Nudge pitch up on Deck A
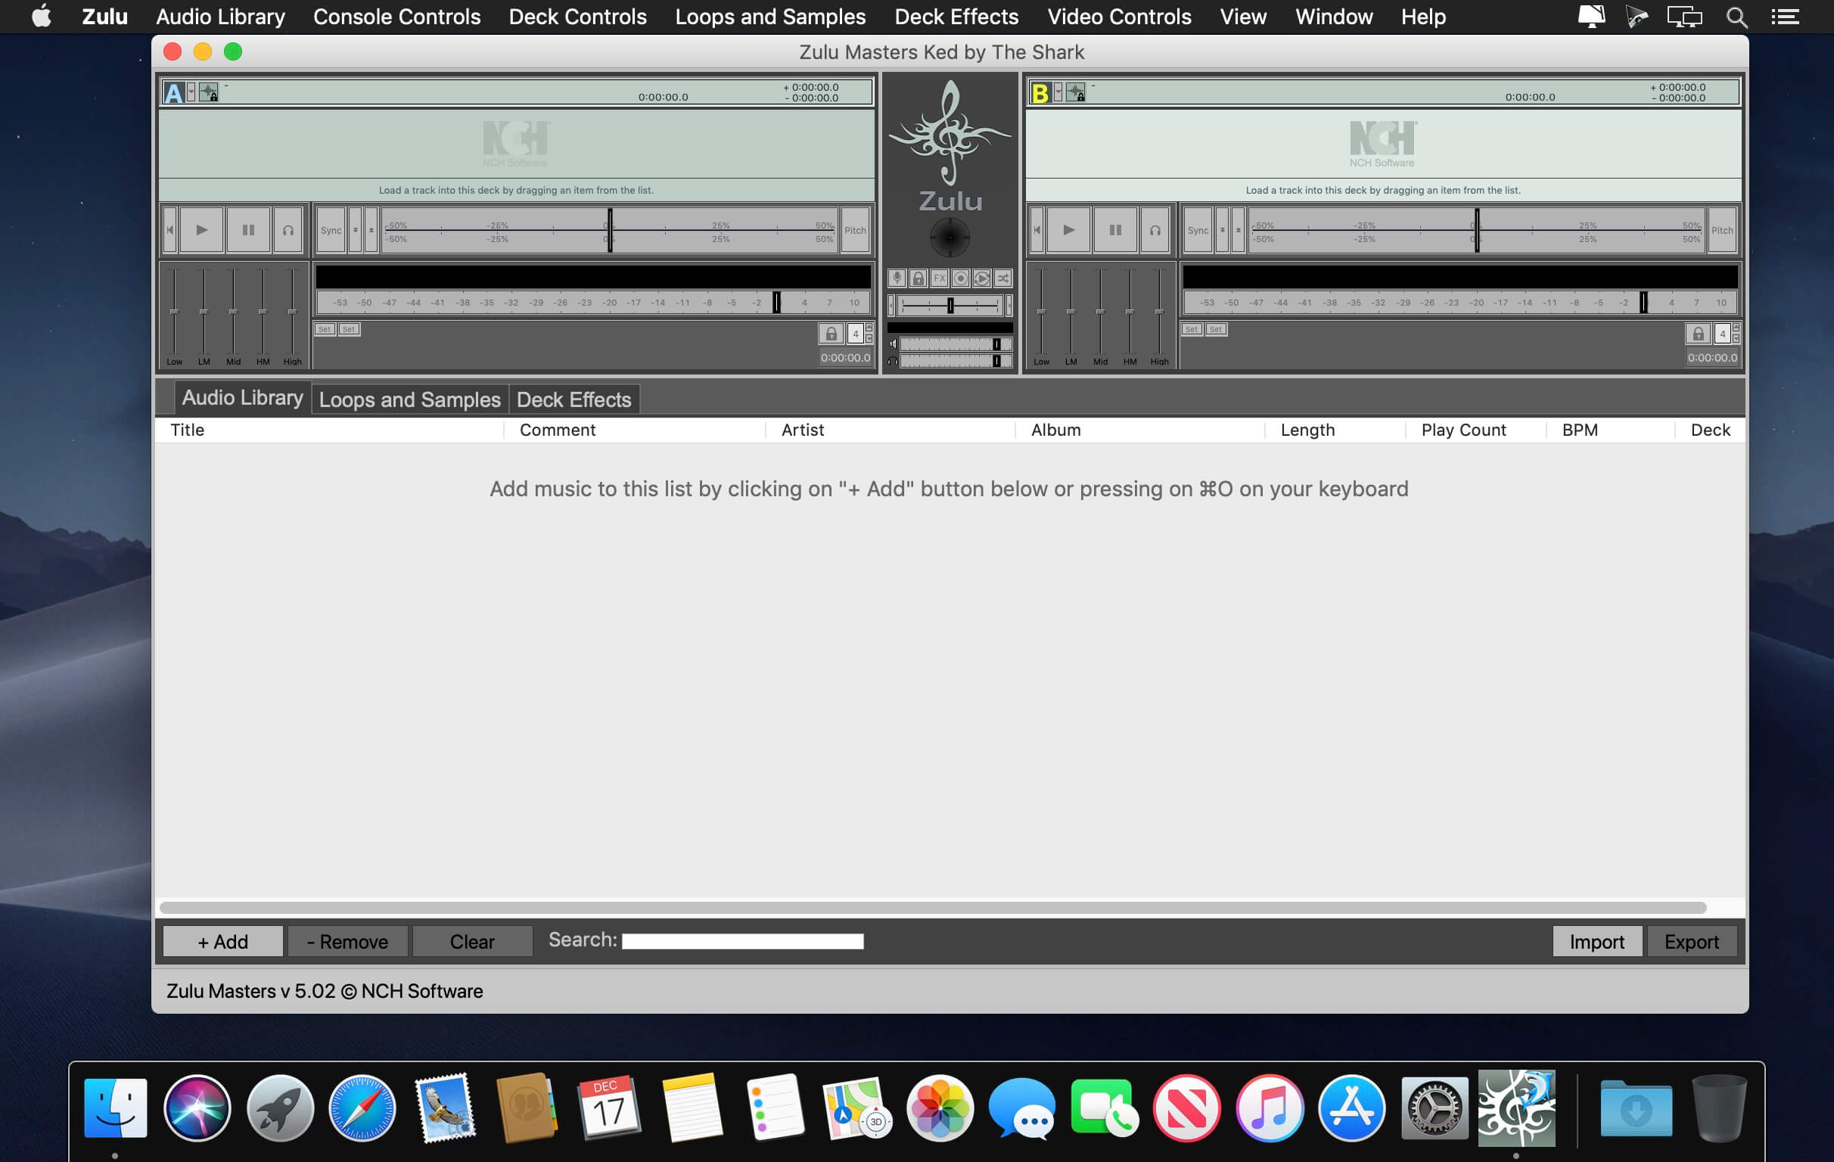 click(371, 230)
